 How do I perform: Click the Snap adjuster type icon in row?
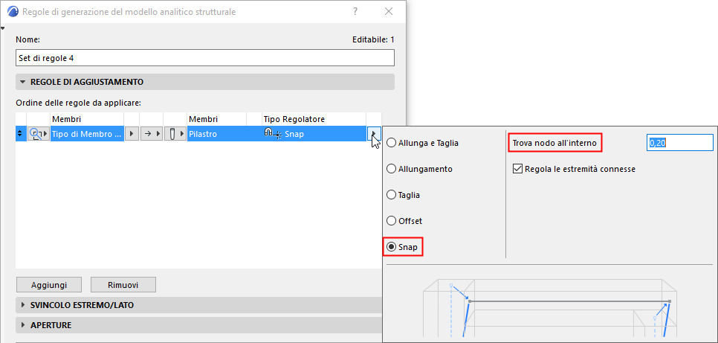tap(273, 133)
